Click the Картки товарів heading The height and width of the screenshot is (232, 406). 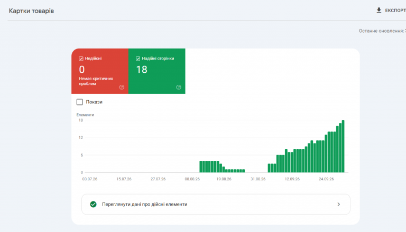(x=31, y=11)
